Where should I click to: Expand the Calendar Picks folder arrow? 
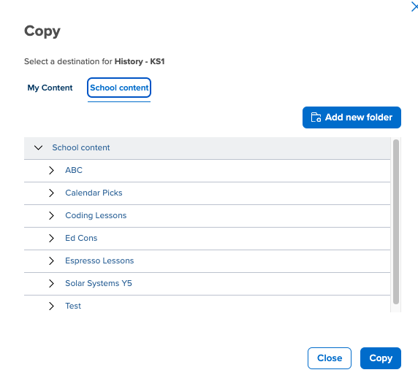click(51, 193)
